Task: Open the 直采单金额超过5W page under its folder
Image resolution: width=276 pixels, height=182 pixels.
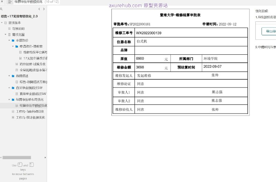Action: pos(33,93)
